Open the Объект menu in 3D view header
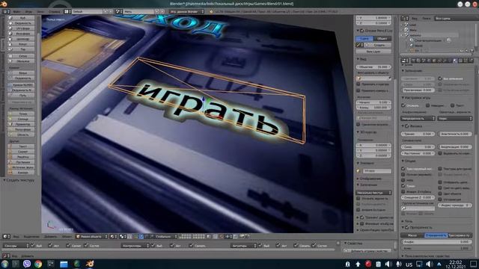This screenshot has height=269, width=479. pyautogui.click(x=67, y=236)
